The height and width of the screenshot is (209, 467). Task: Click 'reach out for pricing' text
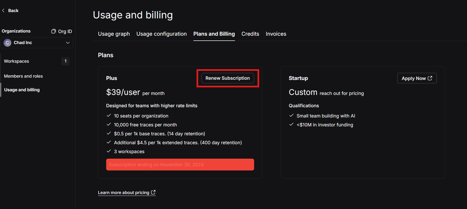coord(342,93)
